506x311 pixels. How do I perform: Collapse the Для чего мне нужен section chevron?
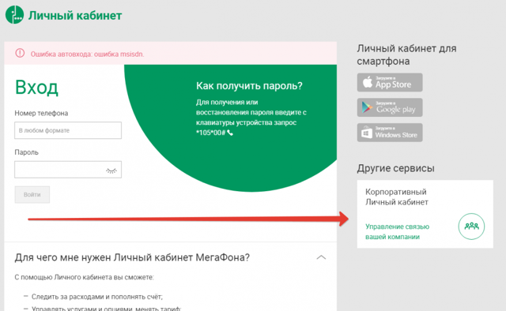point(321,257)
